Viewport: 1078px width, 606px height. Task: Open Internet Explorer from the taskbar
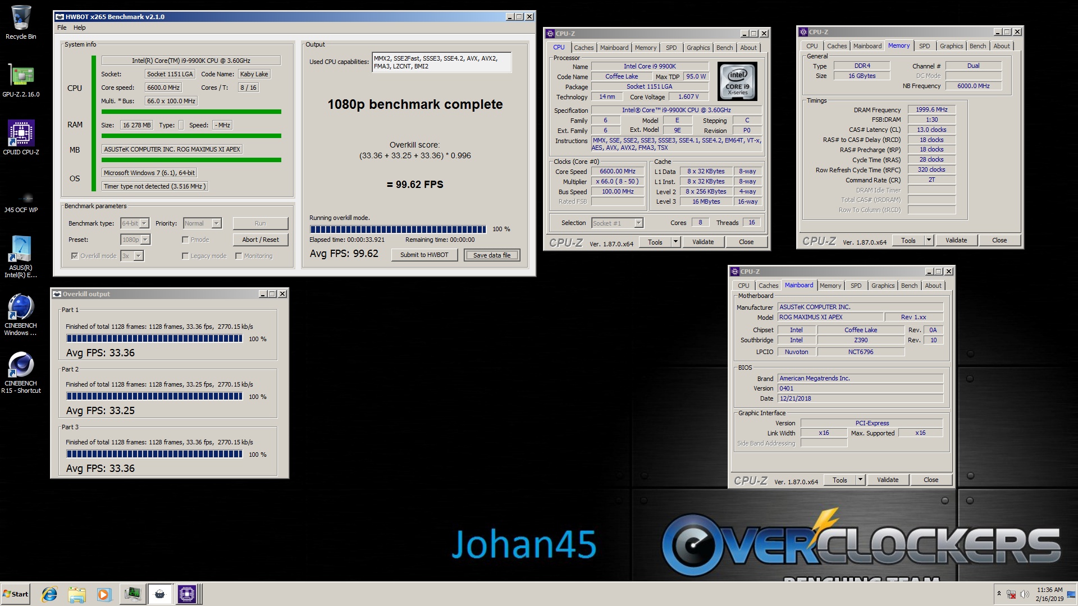tap(49, 594)
